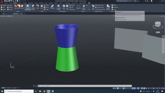Click the Blend surface tool
The image size is (165, 93).
pyautogui.click(x=15, y=7)
